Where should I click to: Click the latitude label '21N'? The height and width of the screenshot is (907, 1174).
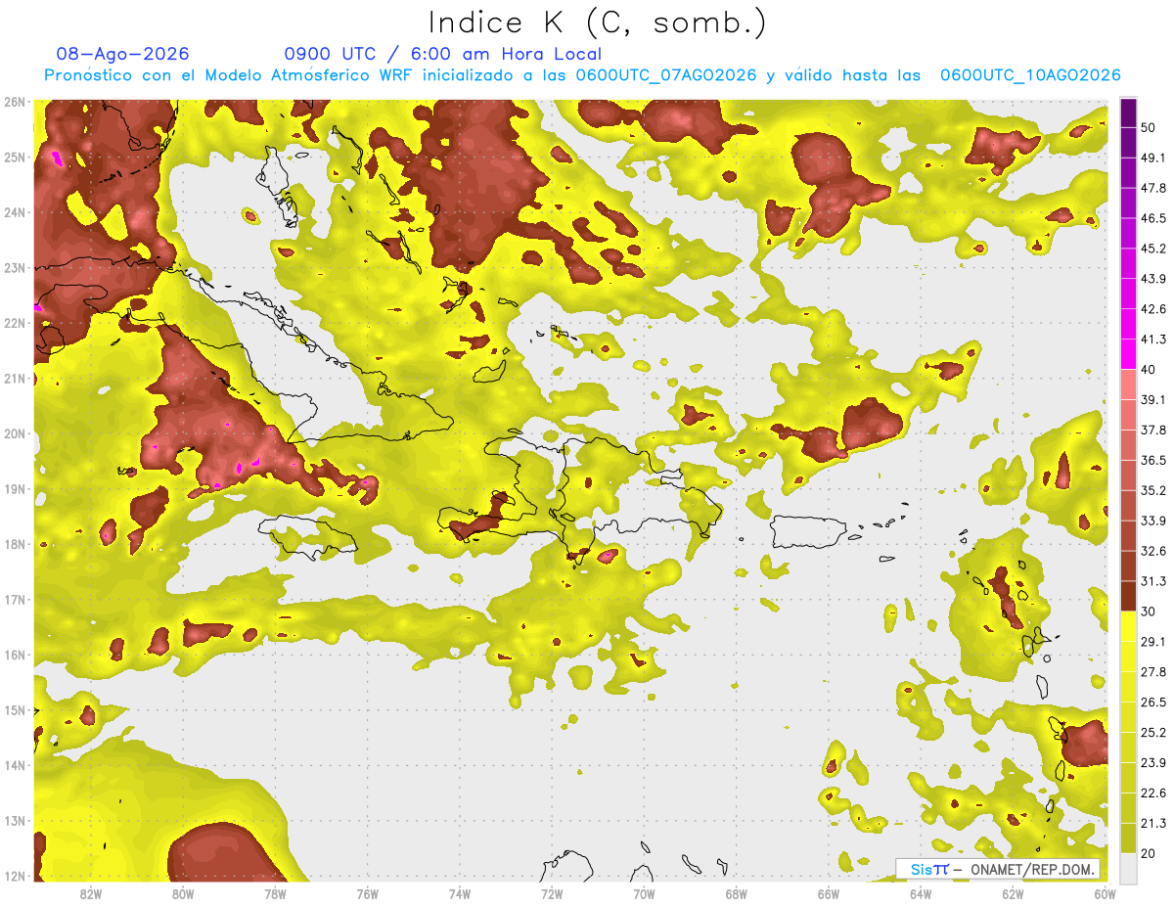click(15, 379)
